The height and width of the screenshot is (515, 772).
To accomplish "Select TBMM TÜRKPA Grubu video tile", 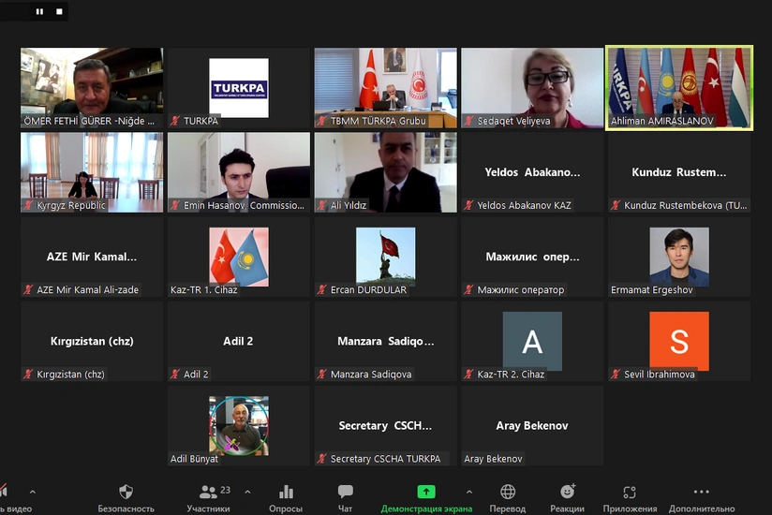I will (385, 88).
